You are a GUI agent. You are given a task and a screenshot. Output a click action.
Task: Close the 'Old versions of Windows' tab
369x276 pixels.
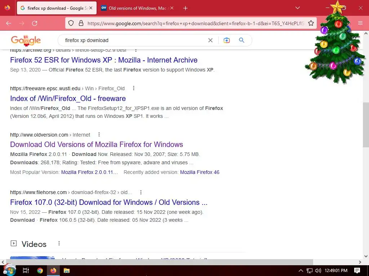pos(172,8)
